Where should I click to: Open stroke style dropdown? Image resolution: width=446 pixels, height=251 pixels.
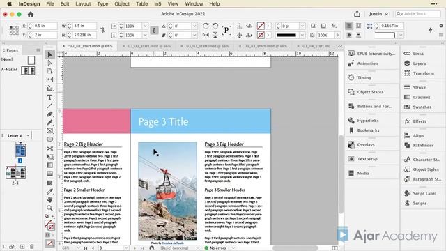click(x=302, y=35)
